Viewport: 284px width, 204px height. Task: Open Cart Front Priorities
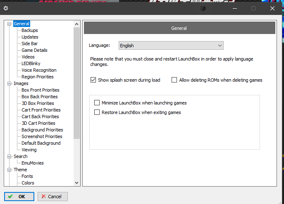coord(41,110)
